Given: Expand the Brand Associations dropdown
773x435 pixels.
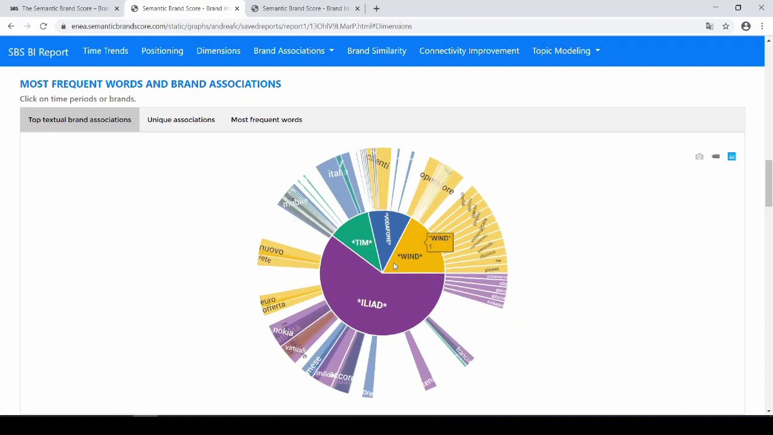Looking at the screenshot, I should click(x=293, y=51).
